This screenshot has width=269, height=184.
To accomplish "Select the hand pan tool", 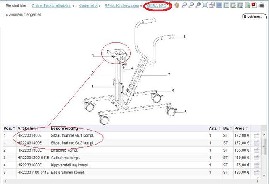I will pyautogui.click(x=177, y=5).
